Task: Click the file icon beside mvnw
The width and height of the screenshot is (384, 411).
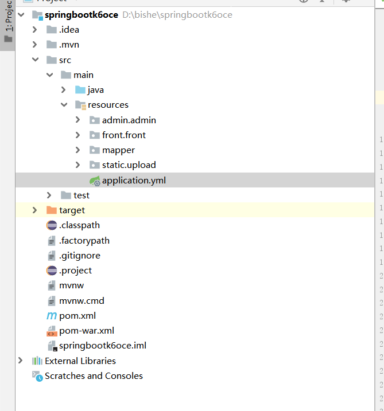Action: (52, 285)
